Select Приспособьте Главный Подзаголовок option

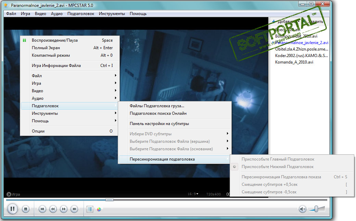tap(292, 159)
